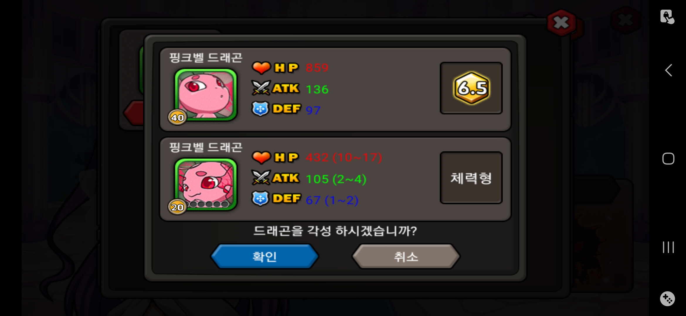Viewport: 686px width, 316px height.
Task: Tap the 체력형 type box
Action: [471, 178]
